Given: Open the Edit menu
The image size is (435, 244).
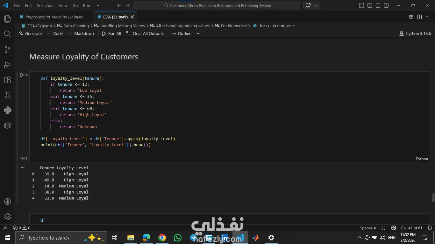Looking at the screenshot, I should pyautogui.click(x=28, y=5).
